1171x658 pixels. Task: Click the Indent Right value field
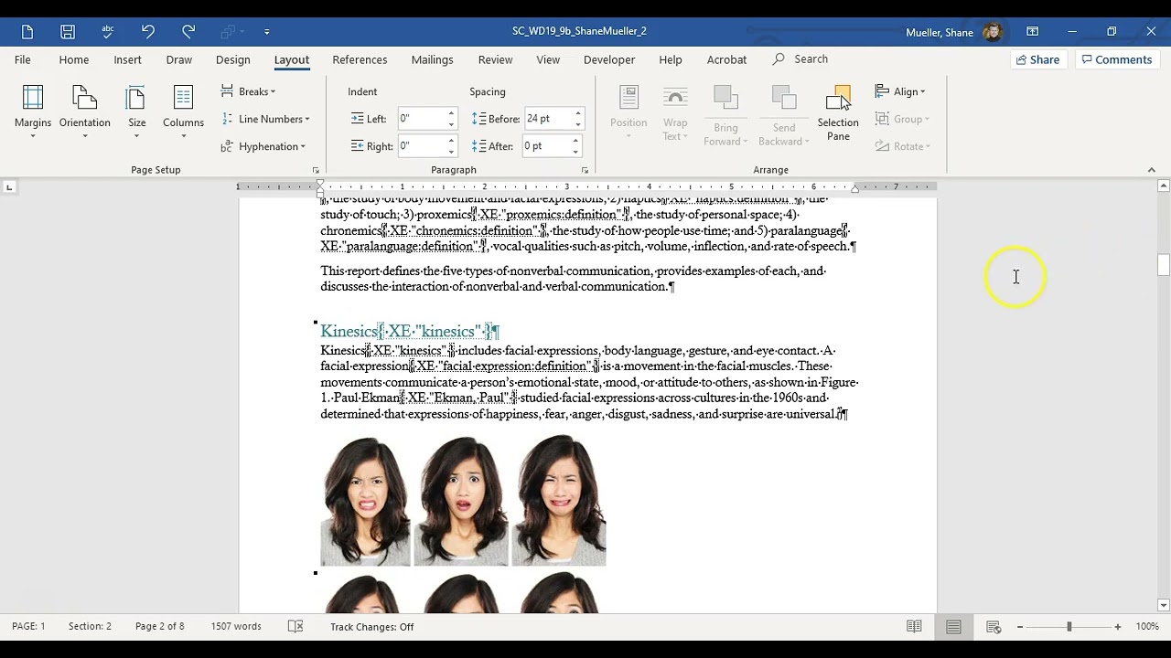coord(421,146)
